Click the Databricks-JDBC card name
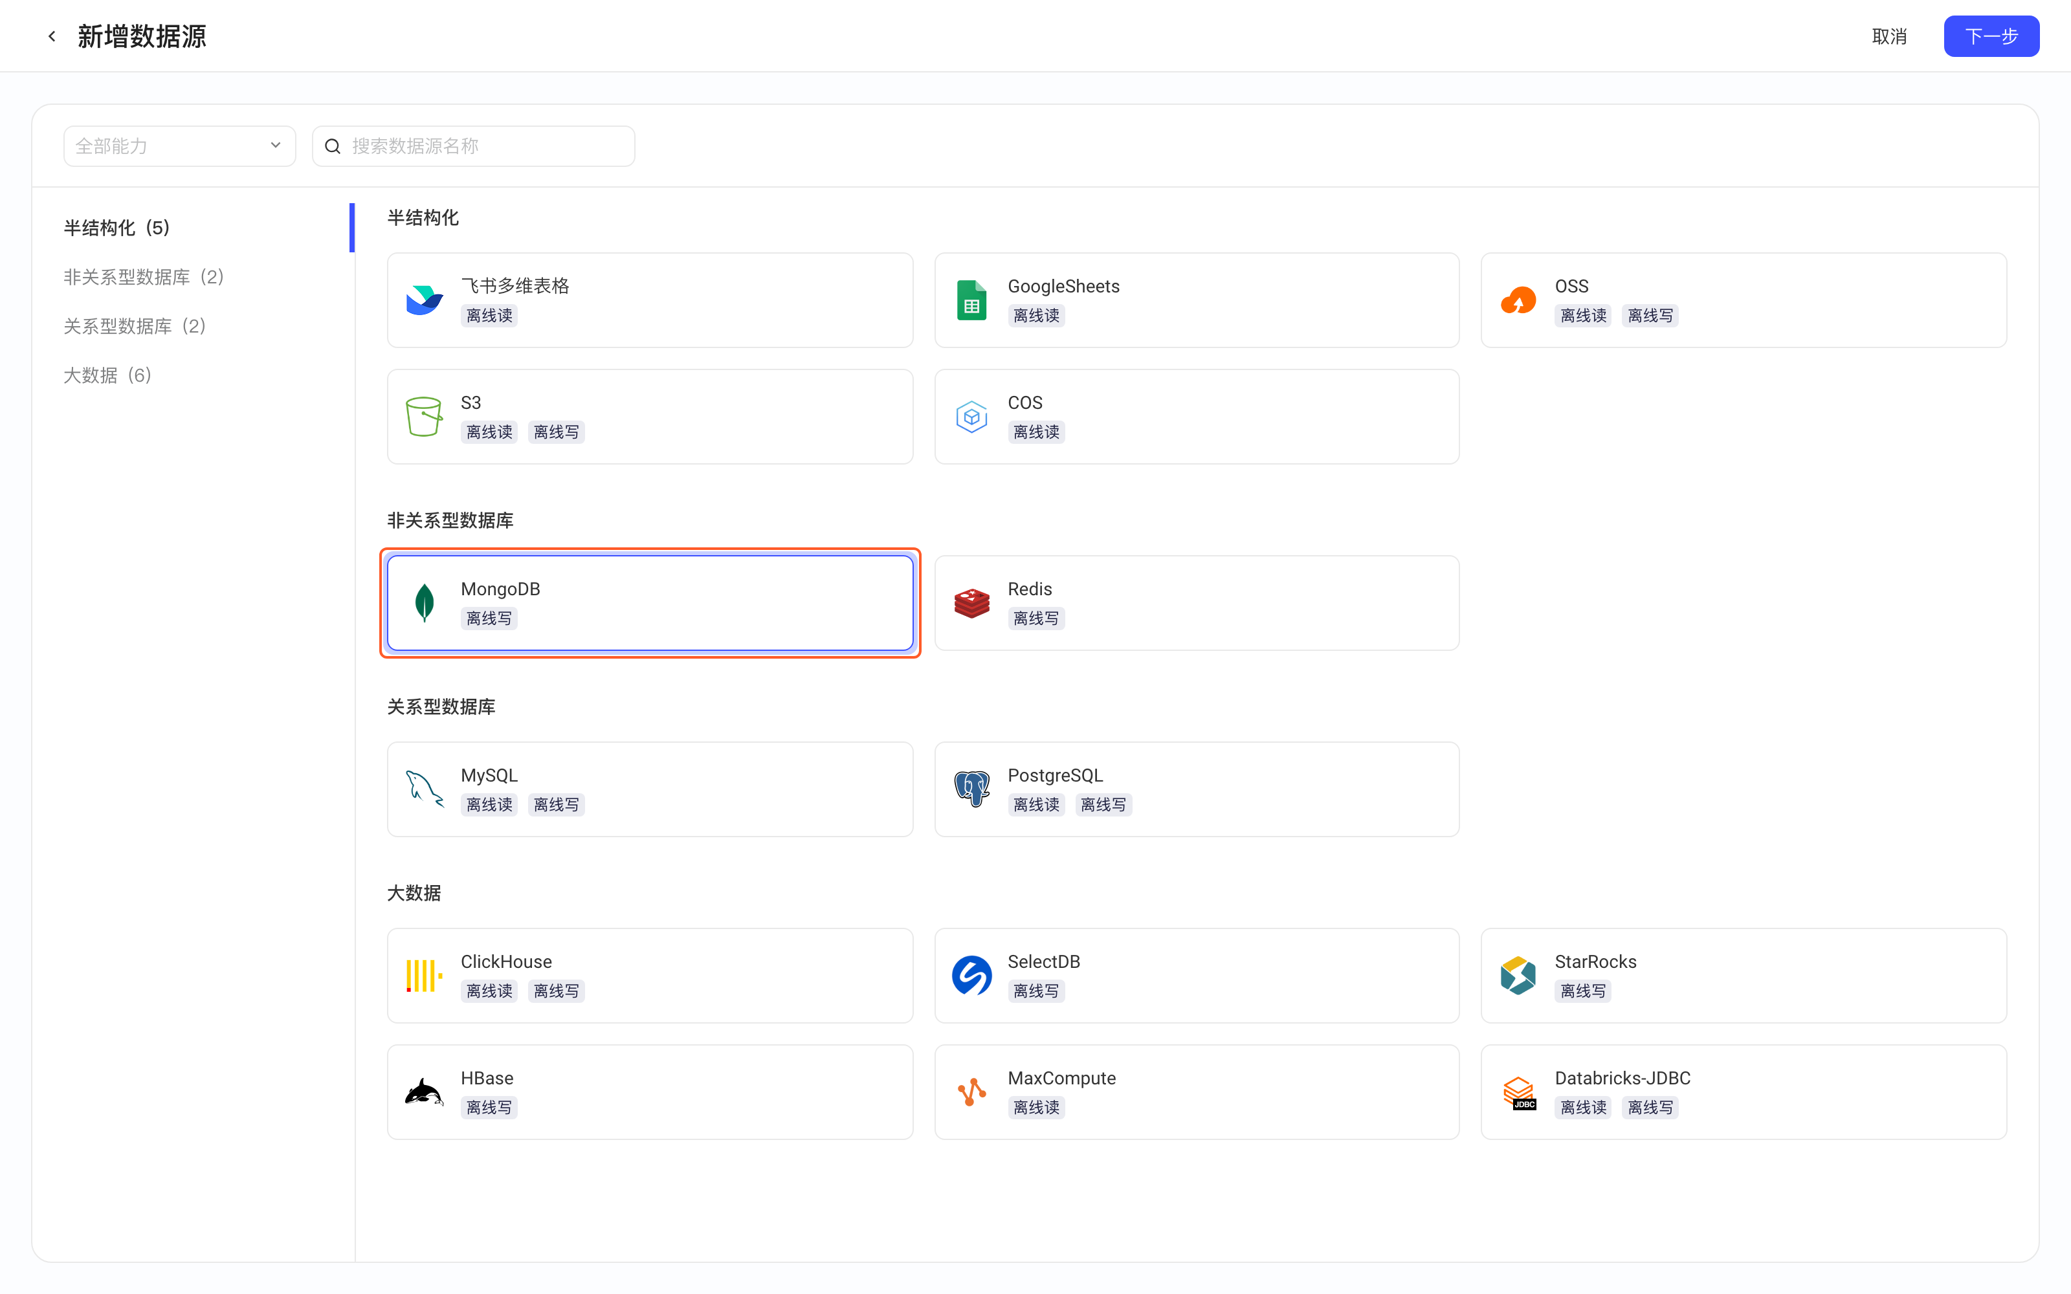Image resolution: width=2071 pixels, height=1294 pixels. [1622, 1079]
